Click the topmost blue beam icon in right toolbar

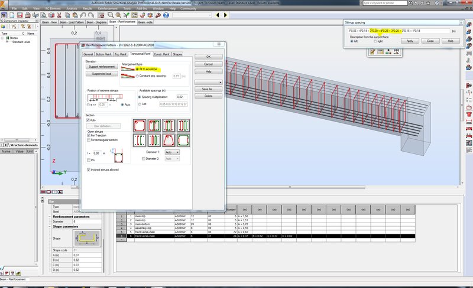(x=469, y=25)
